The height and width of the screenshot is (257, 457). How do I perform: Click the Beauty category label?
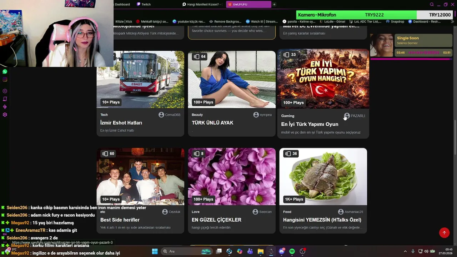coord(197,115)
